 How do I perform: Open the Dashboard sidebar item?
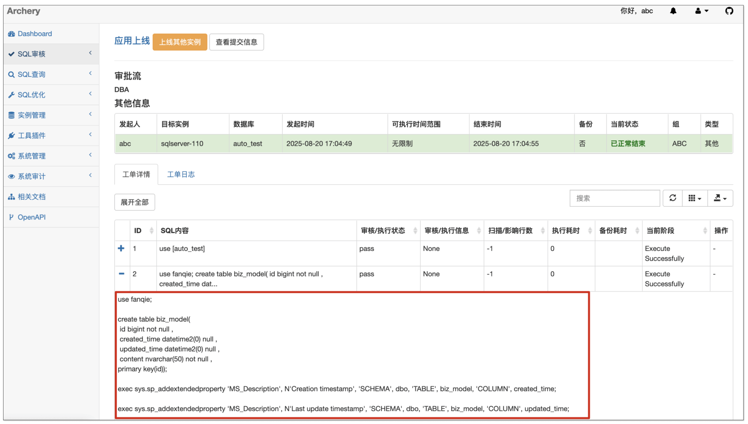[x=51, y=34]
